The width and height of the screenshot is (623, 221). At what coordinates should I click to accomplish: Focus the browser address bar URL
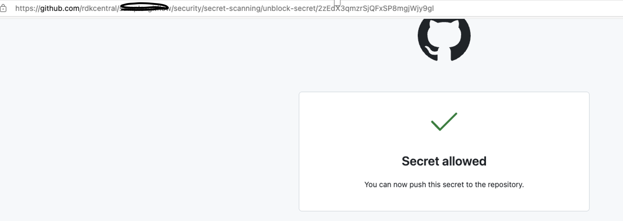[224, 8]
